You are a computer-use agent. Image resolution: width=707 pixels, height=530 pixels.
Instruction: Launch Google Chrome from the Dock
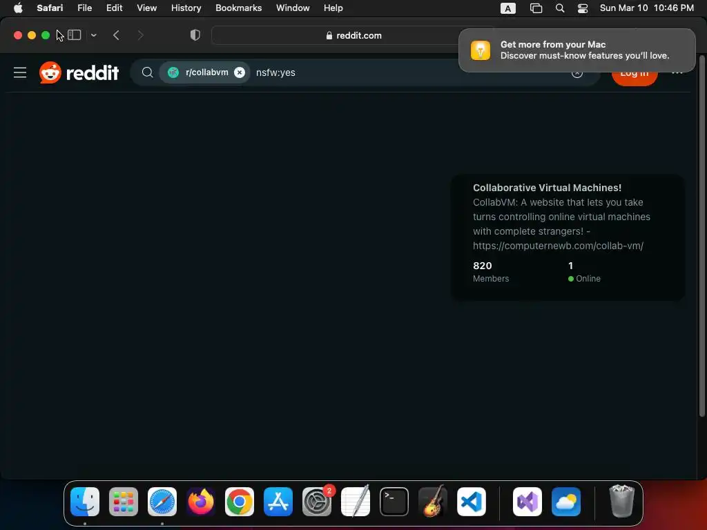(x=240, y=502)
